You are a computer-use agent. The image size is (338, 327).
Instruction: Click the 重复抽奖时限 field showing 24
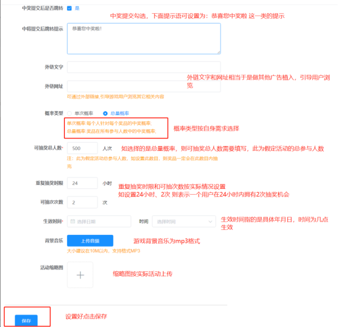(82, 184)
